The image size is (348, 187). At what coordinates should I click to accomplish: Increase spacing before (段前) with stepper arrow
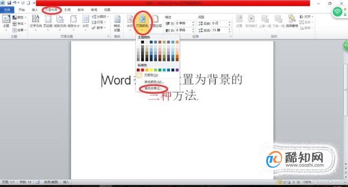tap(230, 22)
